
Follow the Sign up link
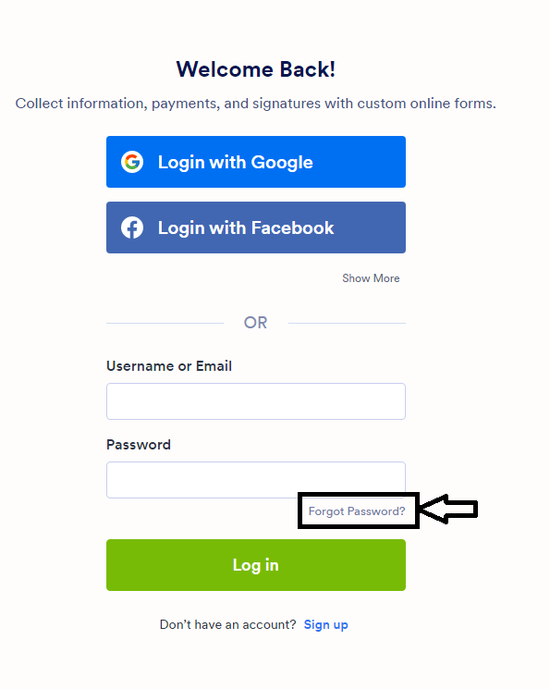[x=326, y=625]
